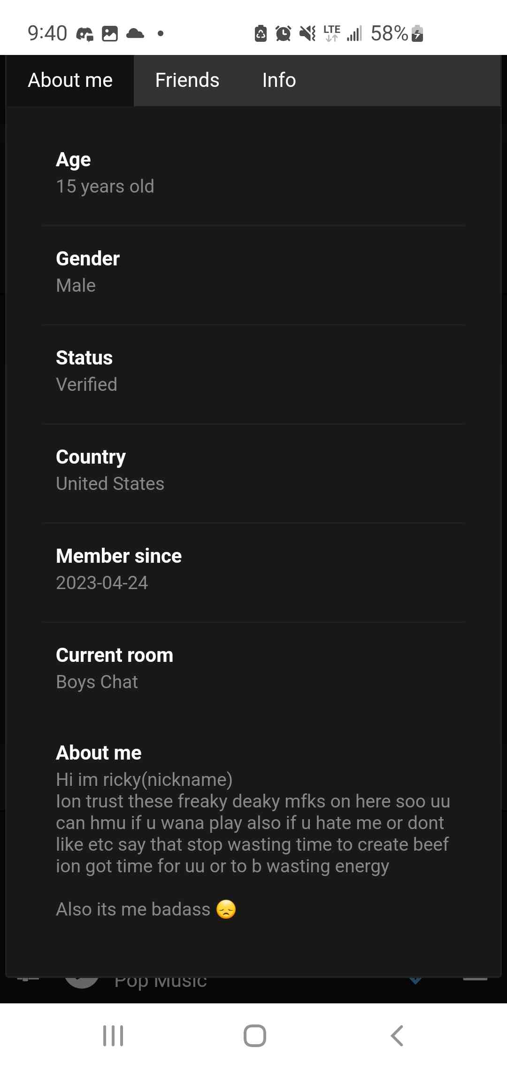Tap the muted vibrate status icon
This screenshot has width=507, height=1071.
pos(307,33)
